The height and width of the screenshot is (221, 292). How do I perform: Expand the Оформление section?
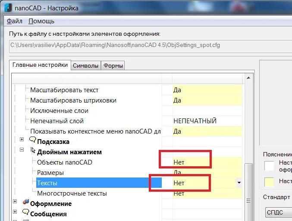15,202
